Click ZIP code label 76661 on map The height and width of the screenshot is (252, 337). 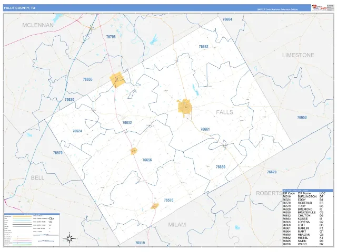205,129
